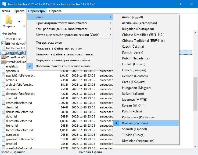
Task: Click the english.isl file icon
Action: [x=3, y=66]
